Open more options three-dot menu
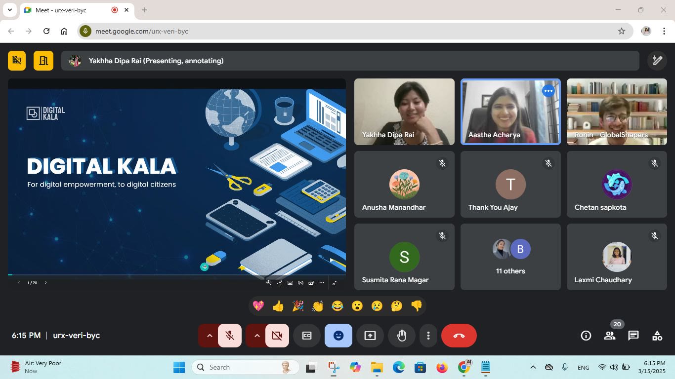Viewport: 675px width, 379px height. tap(428, 336)
